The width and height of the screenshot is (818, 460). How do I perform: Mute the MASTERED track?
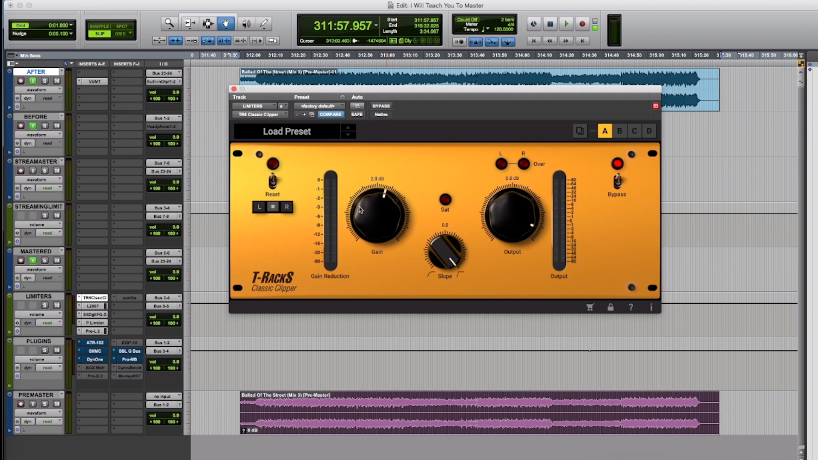[x=57, y=260]
